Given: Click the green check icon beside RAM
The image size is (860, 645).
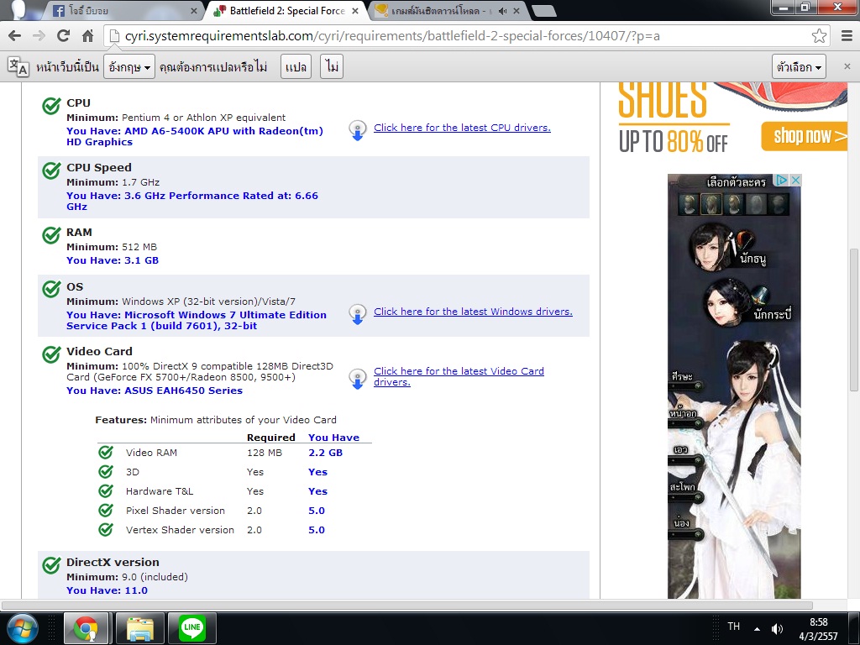Looking at the screenshot, I should click(51, 235).
